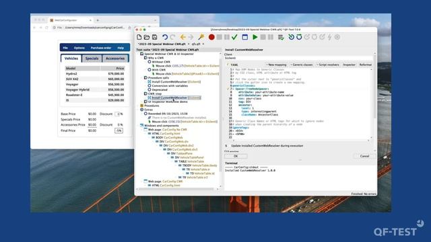This screenshot has height=242, width=431.
Task: Open Options menu in WebCarConfigurator page
Action: [x=79, y=48]
